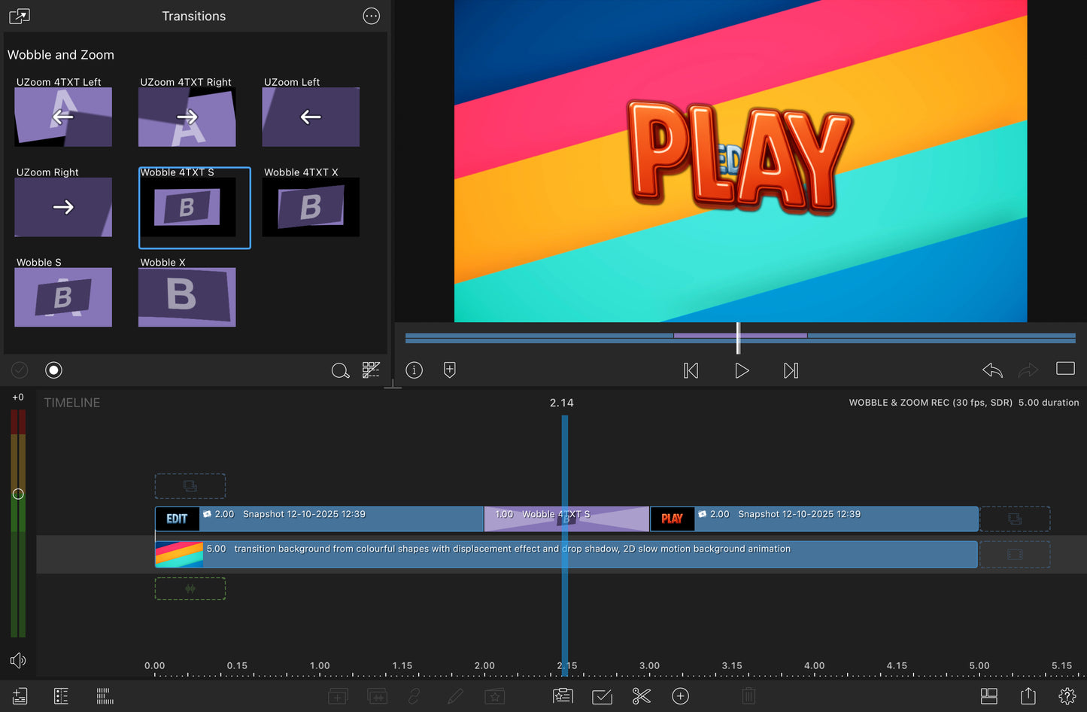
Task: Open the ellipsis menu in Transitions header
Action: (x=371, y=16)
